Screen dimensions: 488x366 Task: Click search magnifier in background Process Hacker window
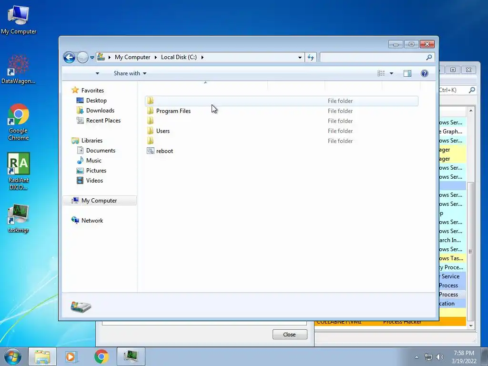click(x=472, y=90)
